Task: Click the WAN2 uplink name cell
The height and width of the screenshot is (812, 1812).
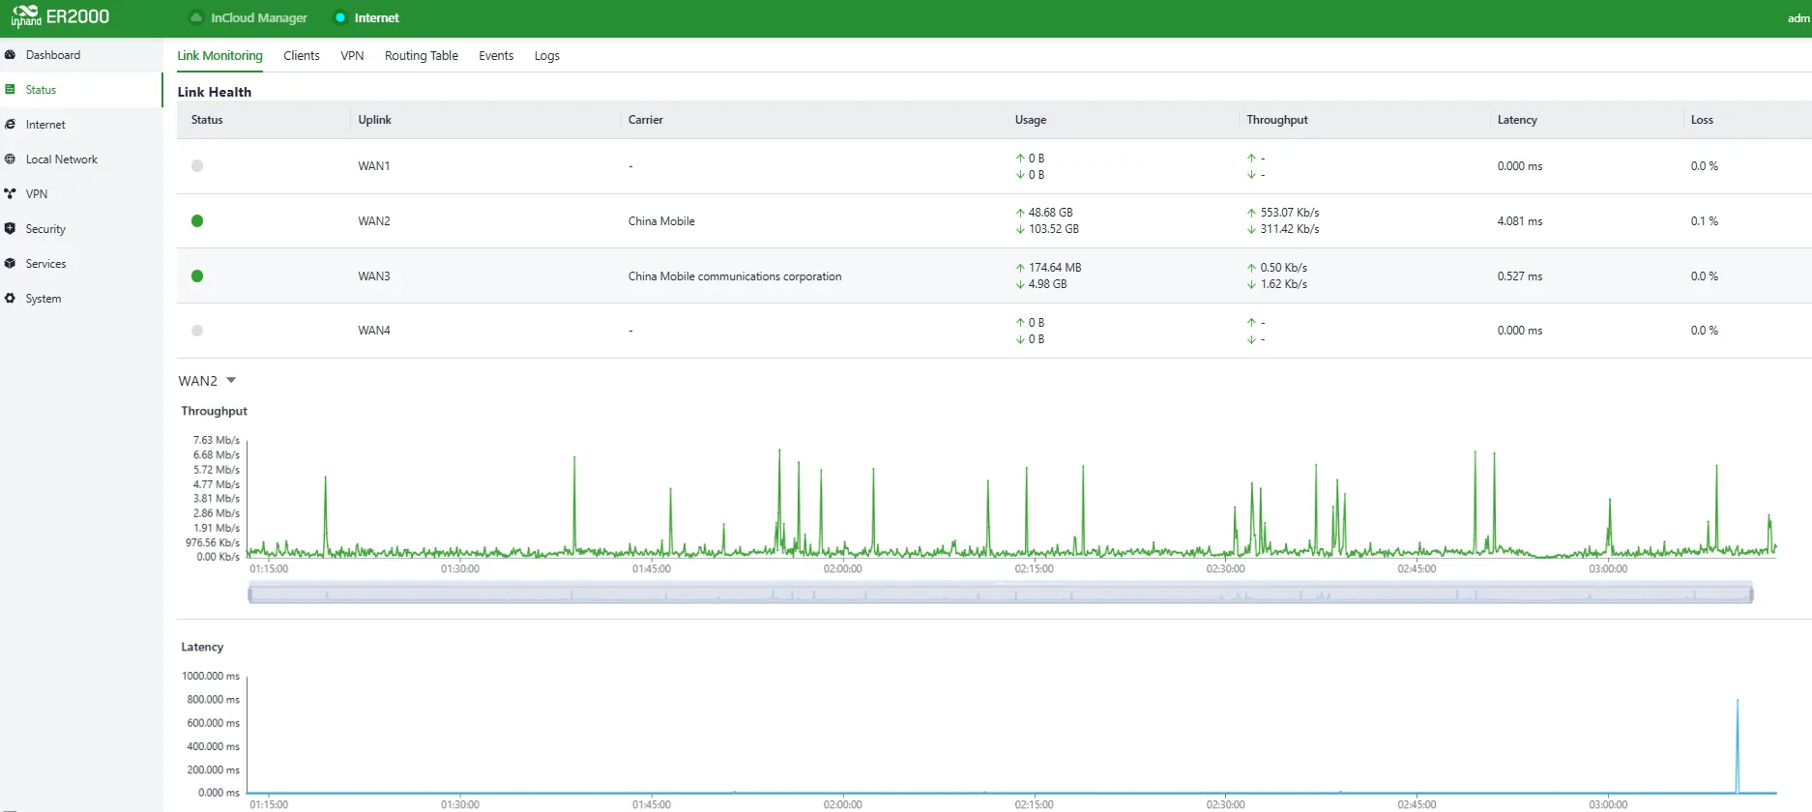Action: pyautogui.click(x=374, y=221)
